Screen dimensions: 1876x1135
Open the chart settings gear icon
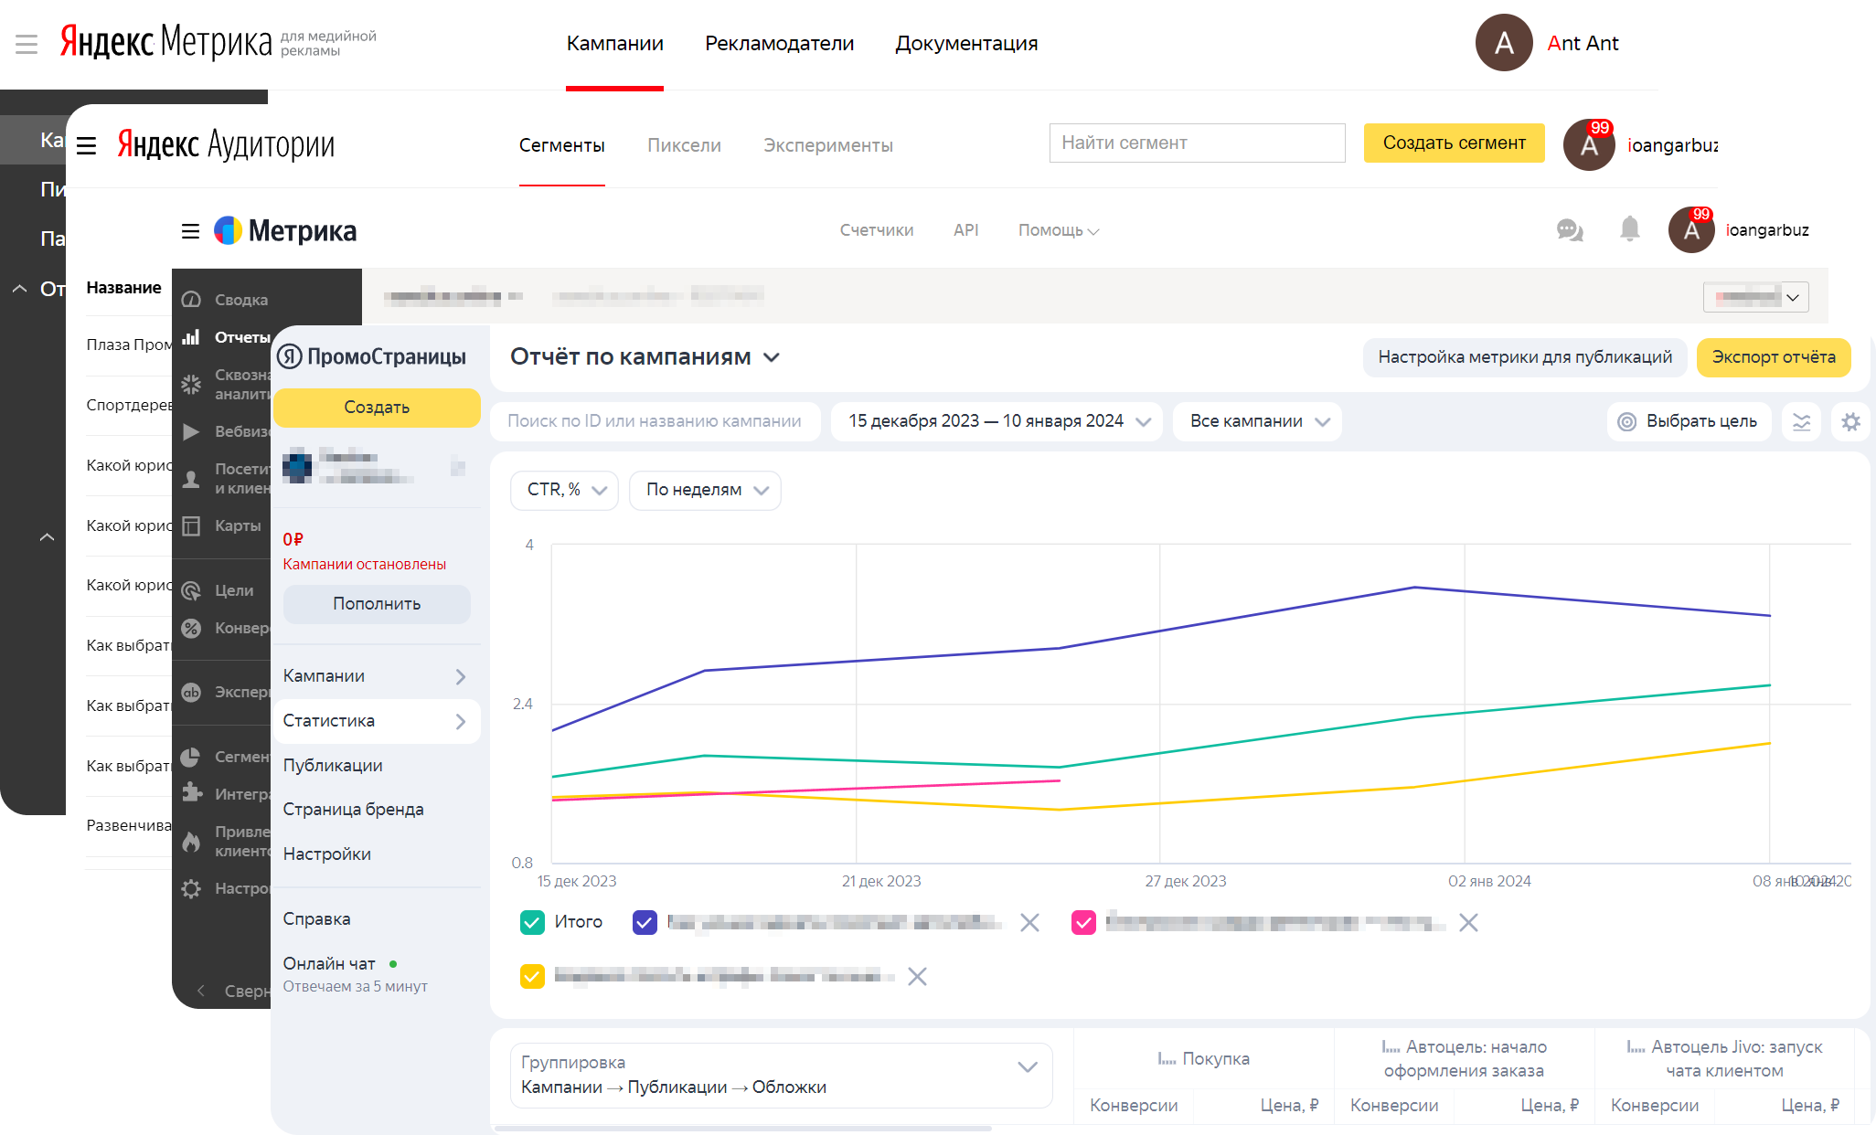tap(1850, 422)
